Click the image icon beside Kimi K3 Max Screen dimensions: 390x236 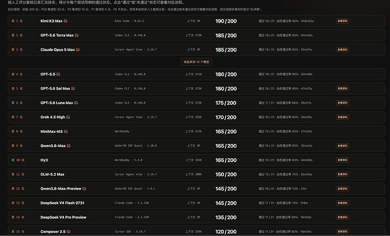(66, 21)
